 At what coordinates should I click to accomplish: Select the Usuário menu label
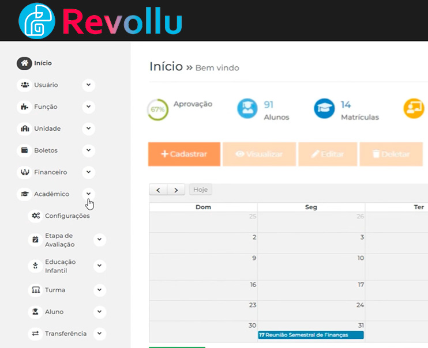tap(46, 85)
